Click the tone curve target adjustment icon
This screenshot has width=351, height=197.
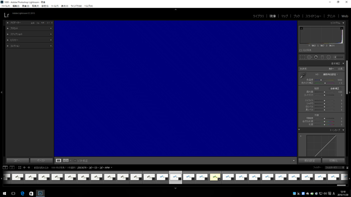[x=301, y=136]
